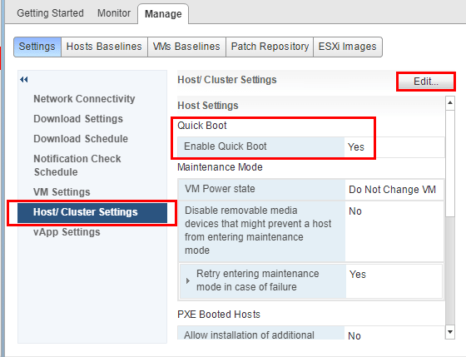Click the vertical scrollbar thumb

[450, 163]
